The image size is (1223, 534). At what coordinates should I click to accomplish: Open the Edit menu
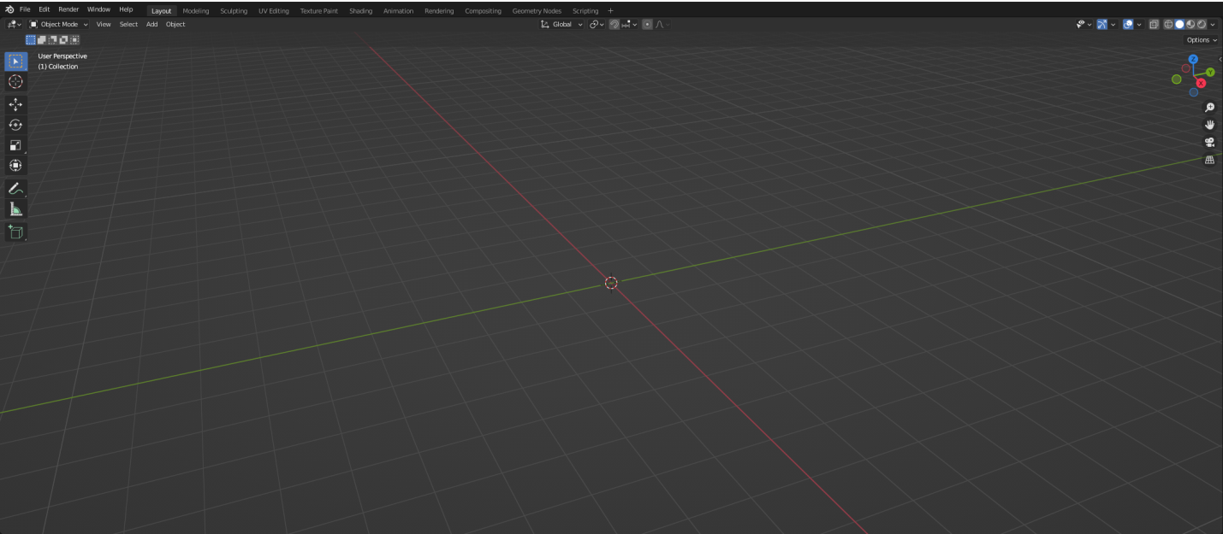tap(44, 9)
